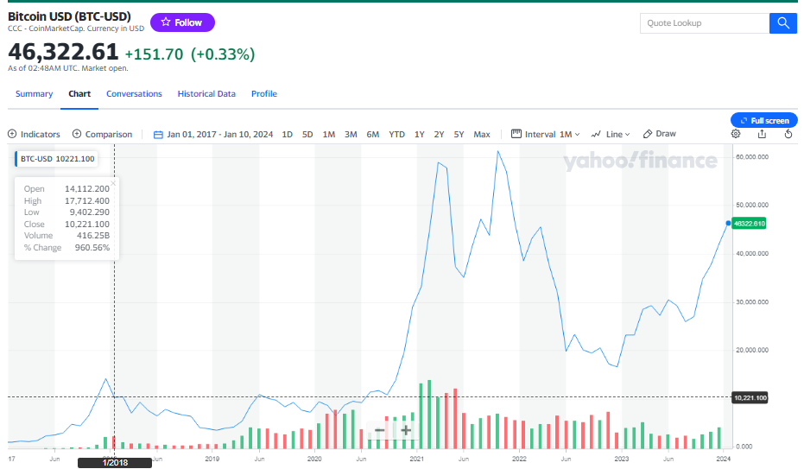Click the Bitcoin USD (BTC-USD) title
This screenshot has height=469, width=804.
coord(69,16)
